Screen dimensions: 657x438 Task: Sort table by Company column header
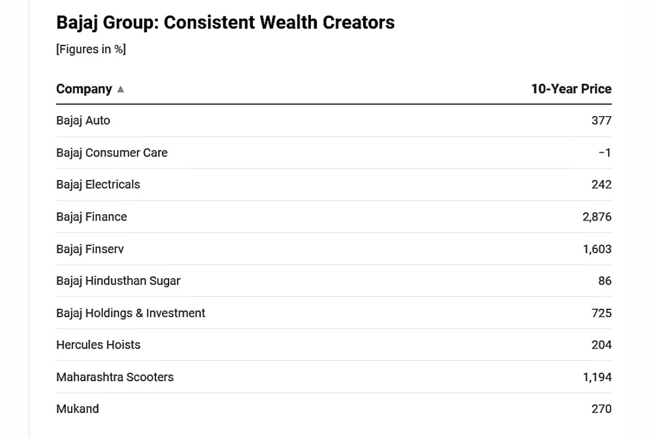pos(84,89)
